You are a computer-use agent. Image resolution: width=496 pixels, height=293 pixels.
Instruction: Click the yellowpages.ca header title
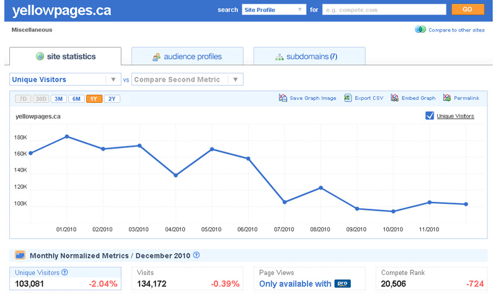[x=61, y=11]
